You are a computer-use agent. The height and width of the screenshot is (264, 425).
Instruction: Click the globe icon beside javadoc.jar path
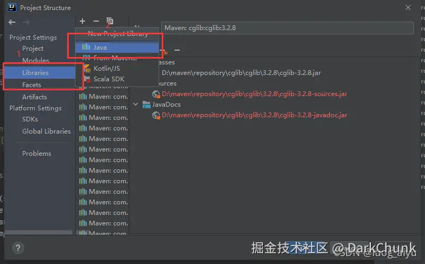click(156, 115)
